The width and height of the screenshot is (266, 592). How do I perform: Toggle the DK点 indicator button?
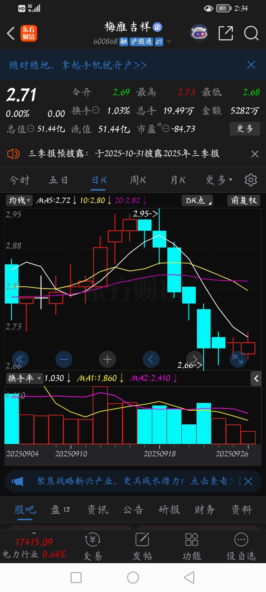197,201
